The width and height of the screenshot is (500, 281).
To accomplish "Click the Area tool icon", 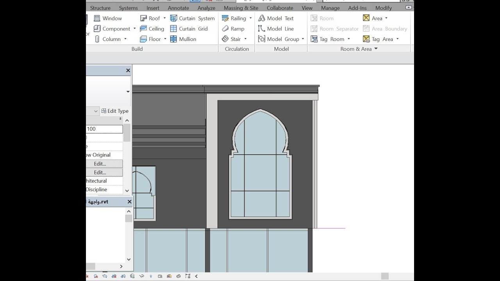I will [x=366, y=18].
